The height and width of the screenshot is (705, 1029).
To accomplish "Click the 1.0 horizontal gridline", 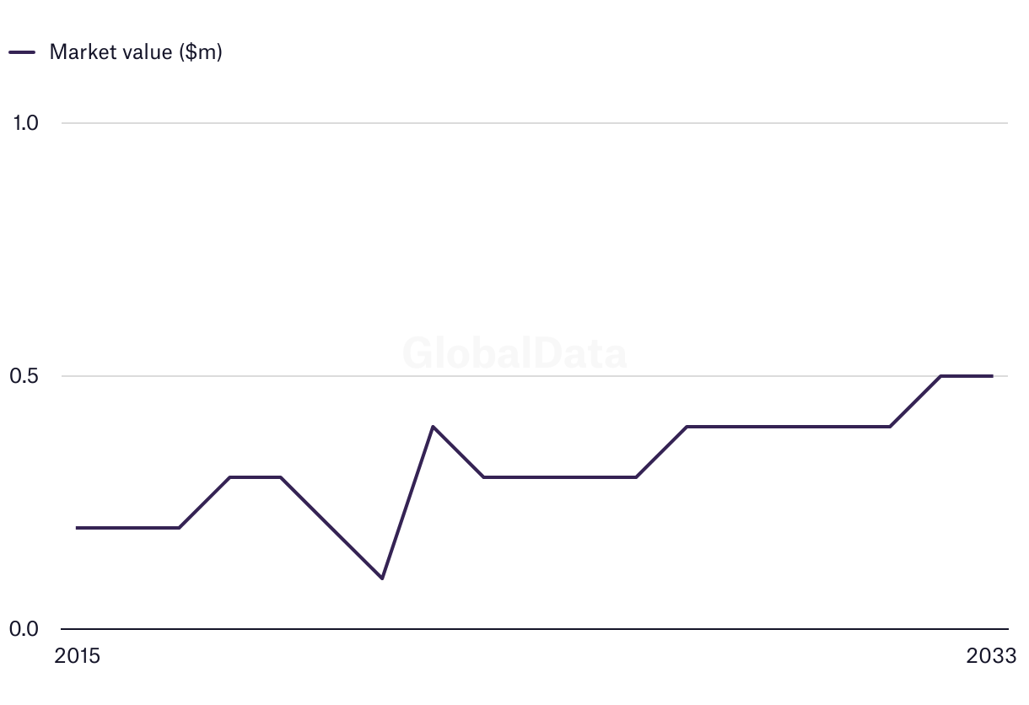I will click(x=540, y=123).
